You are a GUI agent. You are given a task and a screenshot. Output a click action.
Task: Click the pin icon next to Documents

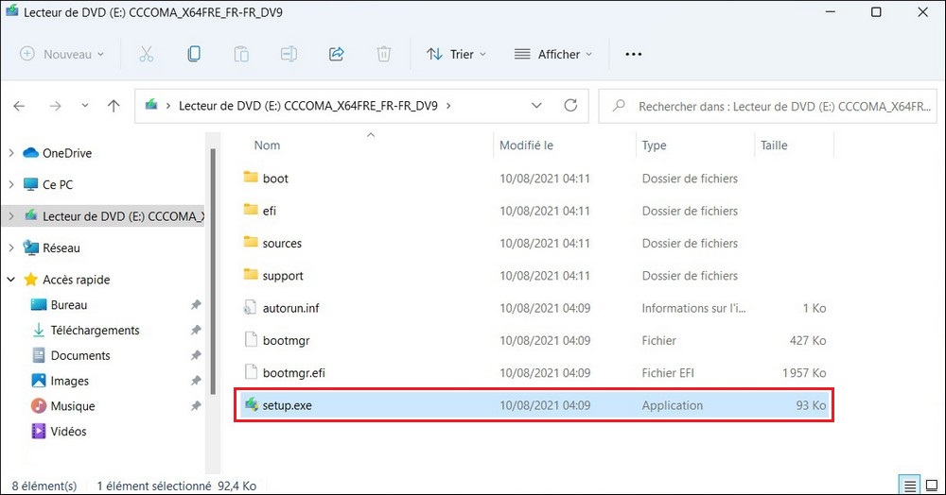tap(196, 356)
